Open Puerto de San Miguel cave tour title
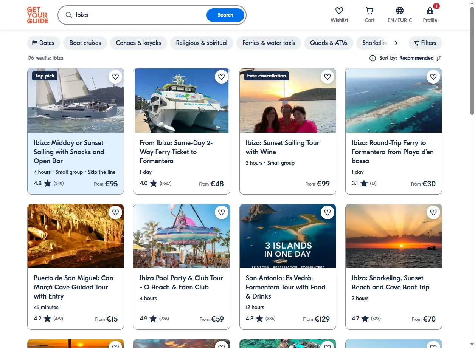Image resolution: width=475 pixels, height=348 pixels. 73,287
